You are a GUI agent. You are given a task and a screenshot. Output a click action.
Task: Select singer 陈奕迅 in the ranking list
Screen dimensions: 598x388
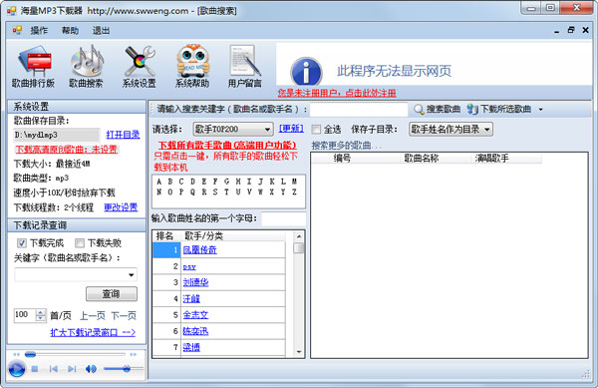(x=195, y=331)
